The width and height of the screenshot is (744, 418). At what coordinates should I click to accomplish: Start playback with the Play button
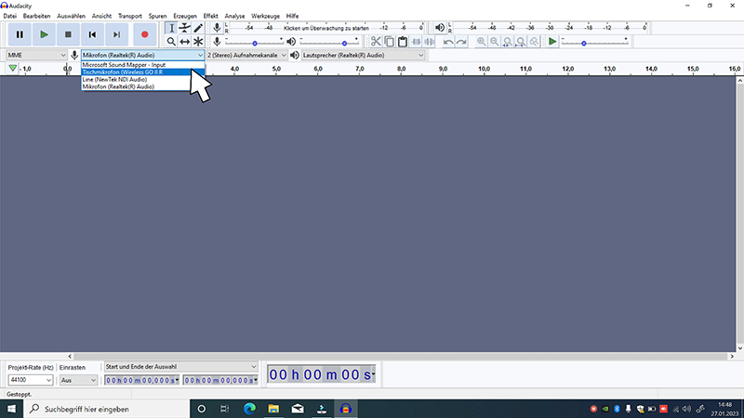tap(44, 34)
